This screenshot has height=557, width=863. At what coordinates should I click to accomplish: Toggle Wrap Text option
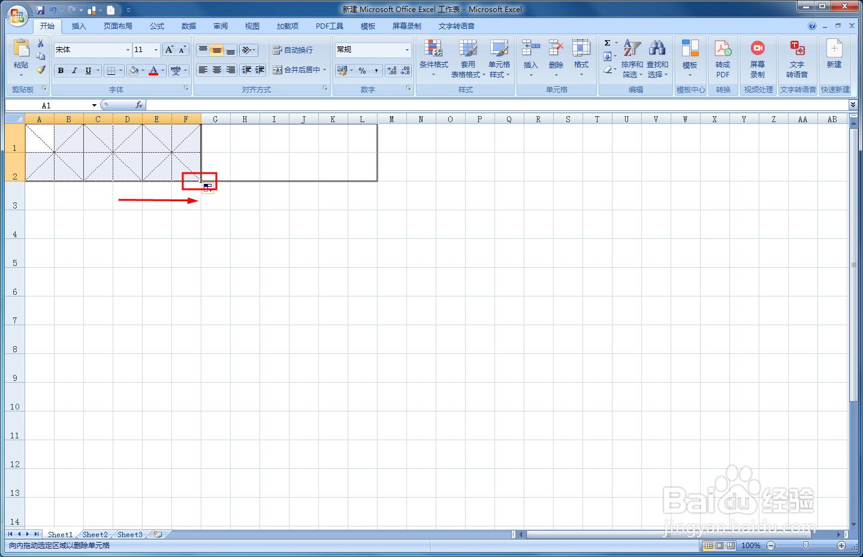(x=292, y=50)
